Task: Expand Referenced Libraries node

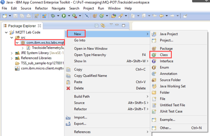Action: click(x=12, y=58)
